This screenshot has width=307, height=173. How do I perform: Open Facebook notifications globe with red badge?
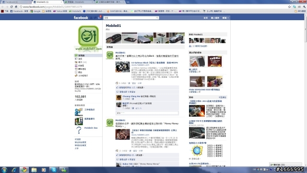click(x=99, y=18)
